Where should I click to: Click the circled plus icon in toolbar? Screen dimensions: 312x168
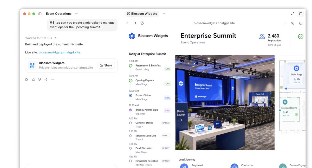click(301, 23)
